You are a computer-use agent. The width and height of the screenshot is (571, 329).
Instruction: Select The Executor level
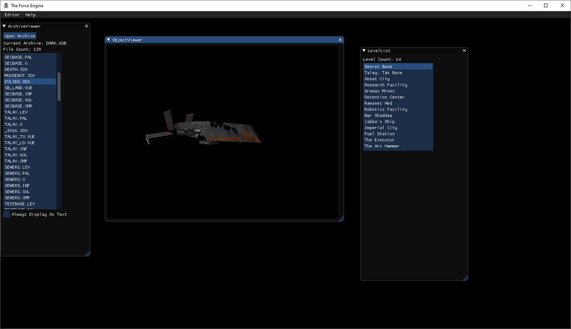[x=398, y=140]
